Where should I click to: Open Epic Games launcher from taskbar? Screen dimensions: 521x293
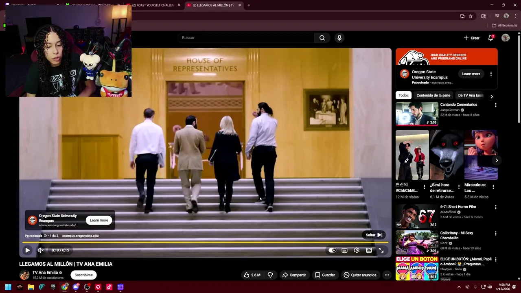53,287
